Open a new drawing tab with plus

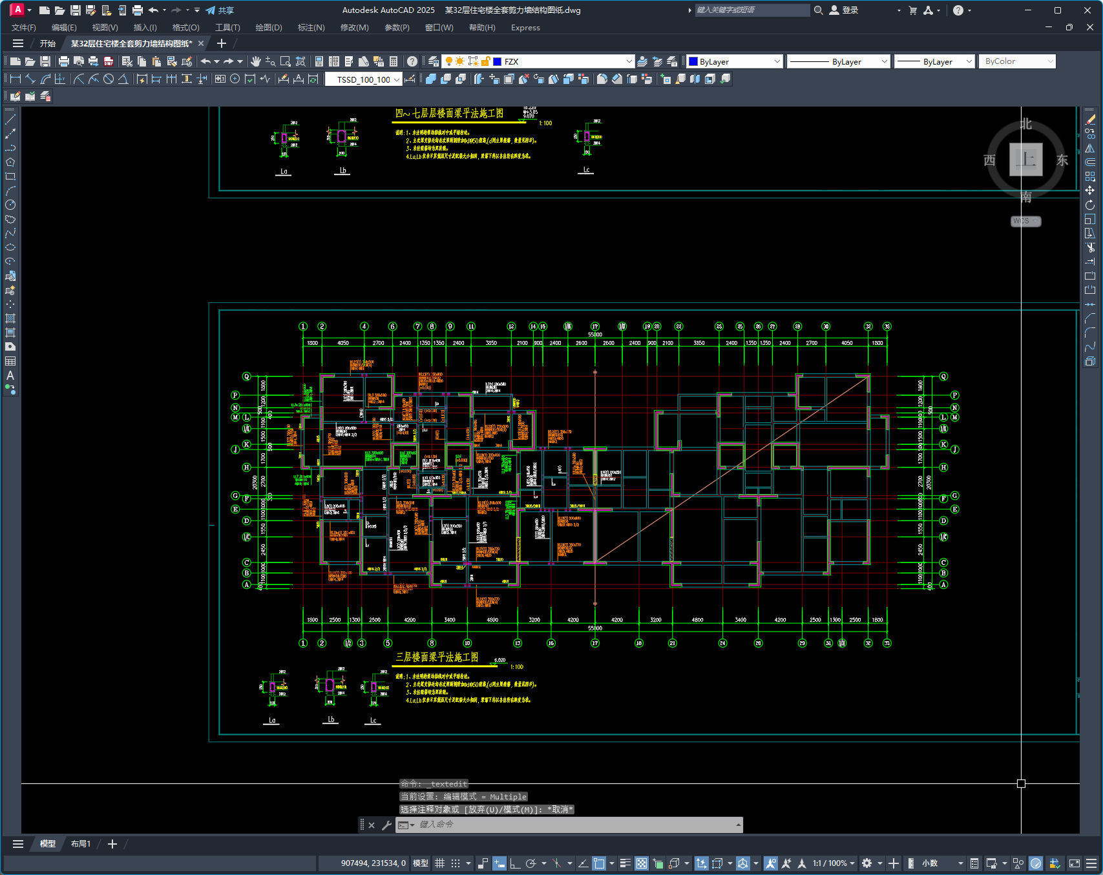(222, 43)
